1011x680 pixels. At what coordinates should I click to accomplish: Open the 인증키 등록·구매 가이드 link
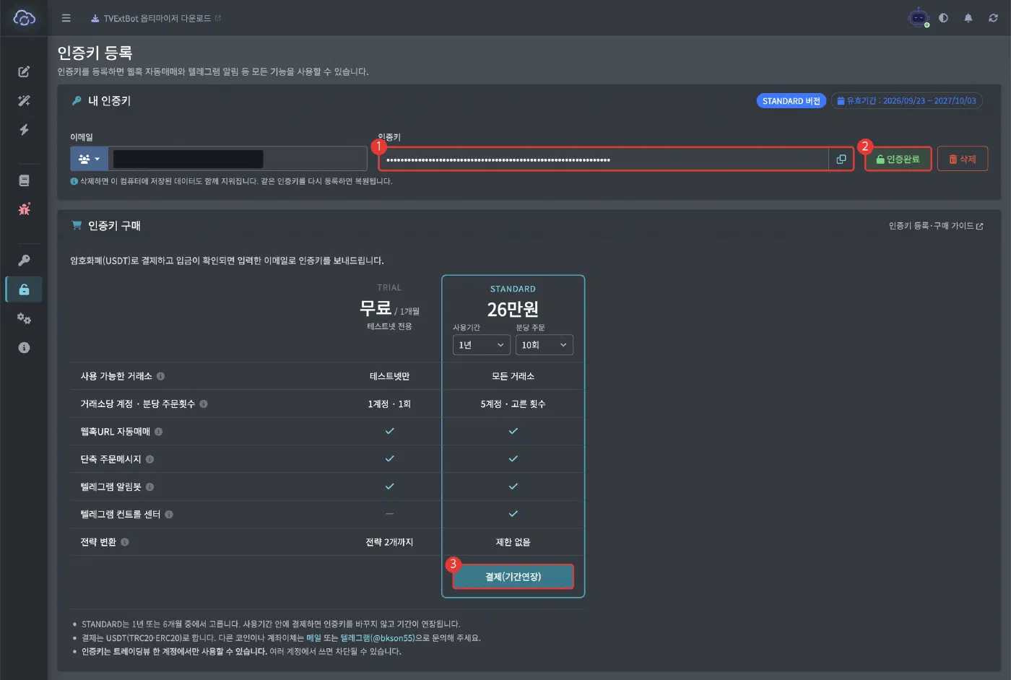click(x=935, y=226)
